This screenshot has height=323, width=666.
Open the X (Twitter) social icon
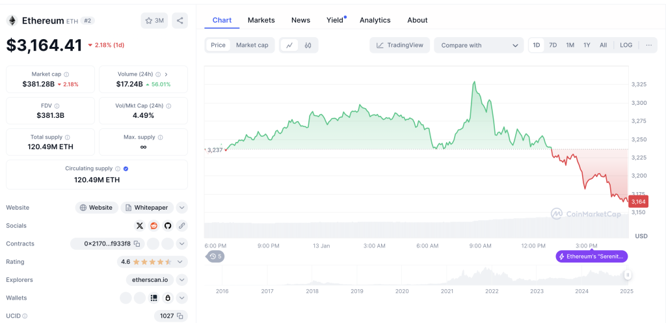coord(140,226)
